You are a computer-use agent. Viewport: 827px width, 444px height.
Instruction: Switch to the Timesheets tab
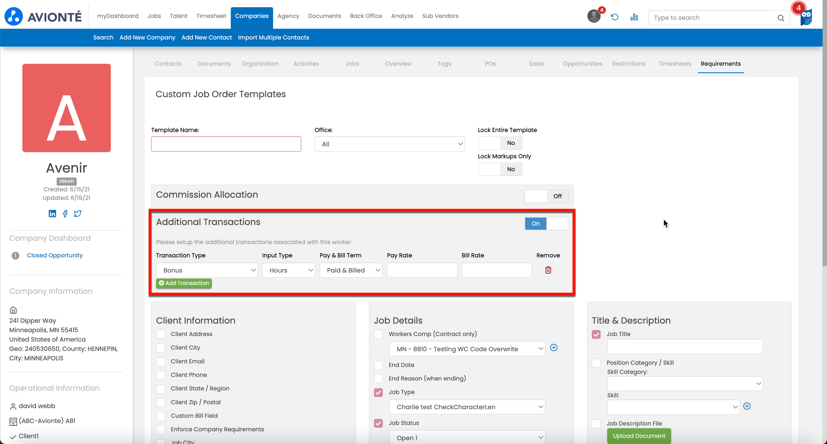(674, 64)
